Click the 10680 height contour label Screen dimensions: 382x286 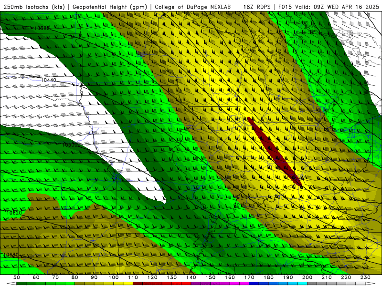[11, 255]
